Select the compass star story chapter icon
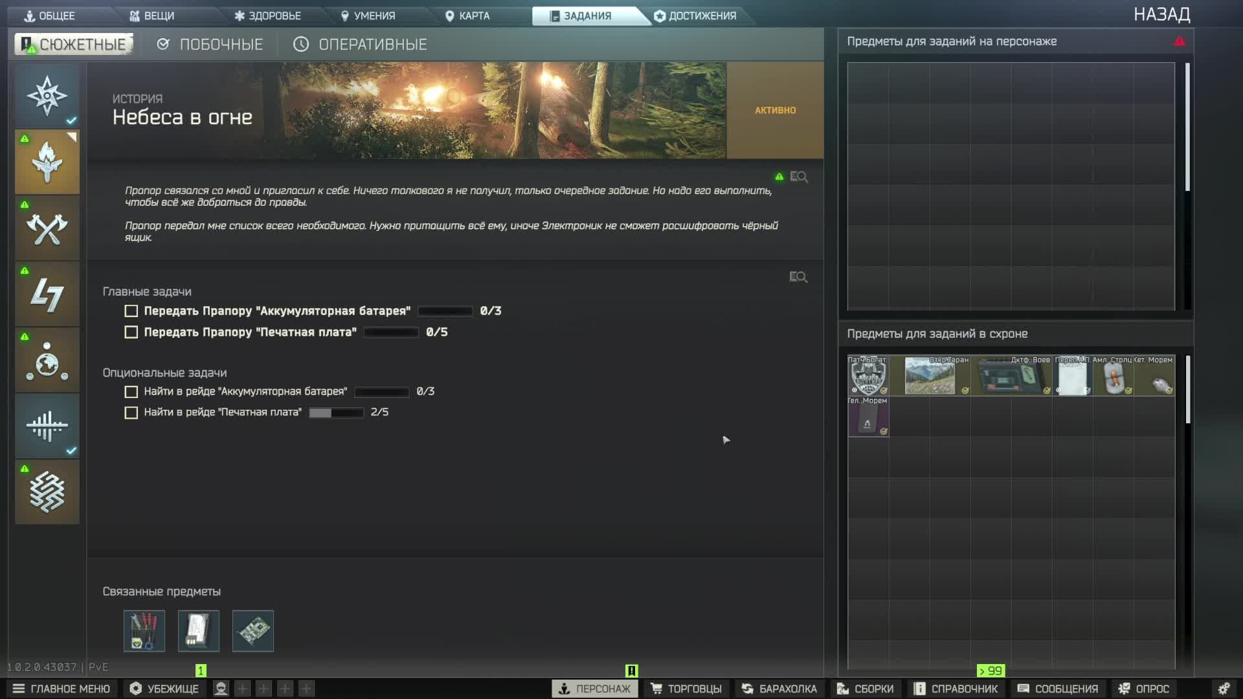The width and height of the screenshot is (1243, 699). (x=47, y=96)
